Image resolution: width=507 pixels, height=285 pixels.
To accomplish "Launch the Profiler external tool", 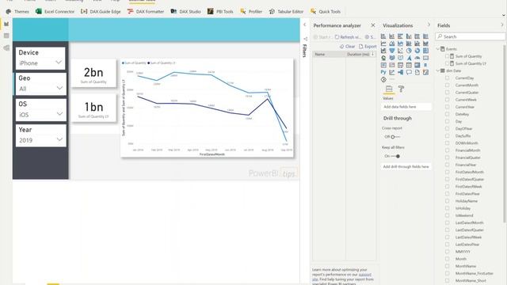I will coord(251,11).
